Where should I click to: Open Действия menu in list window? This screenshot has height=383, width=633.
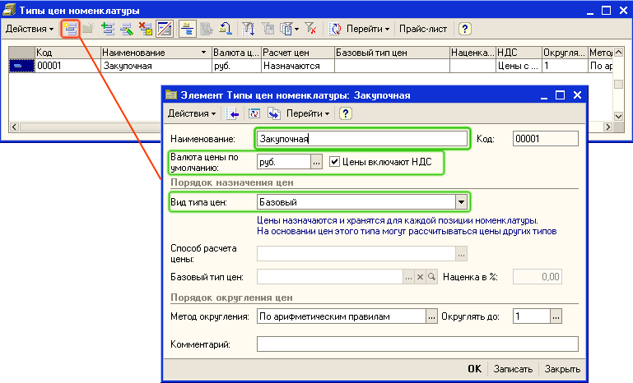[x=30, y=29]
